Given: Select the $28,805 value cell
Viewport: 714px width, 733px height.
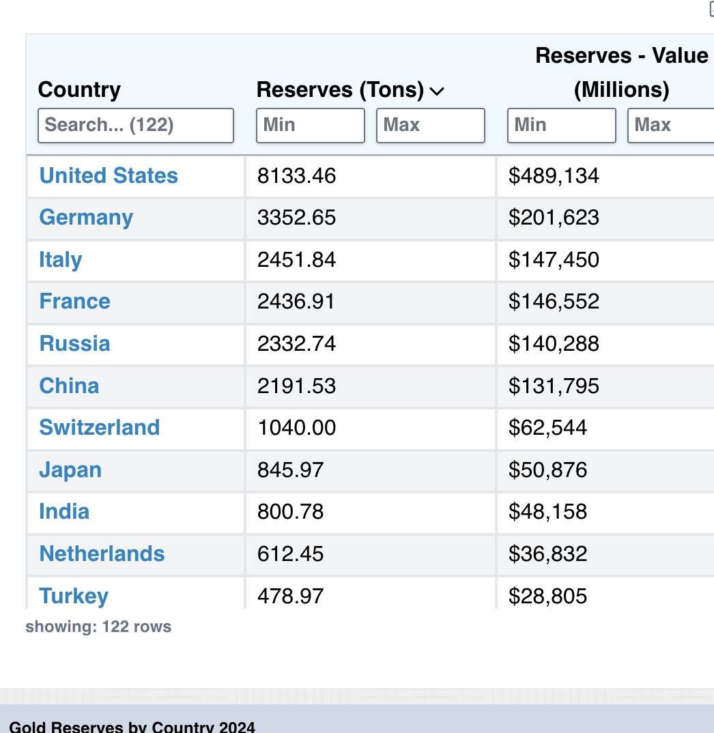Looking at the screenshot, I should pos(605,594).
